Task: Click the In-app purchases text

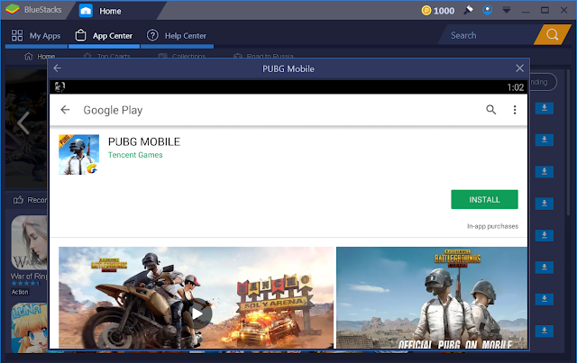Action: 493,226
